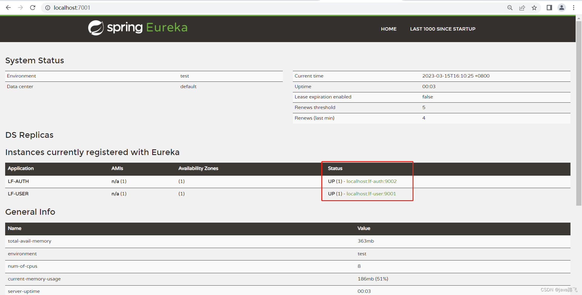This screenshot has height=295, width=582.
Task: Click the browser forward arrow
Action: (x=21, y=8)
